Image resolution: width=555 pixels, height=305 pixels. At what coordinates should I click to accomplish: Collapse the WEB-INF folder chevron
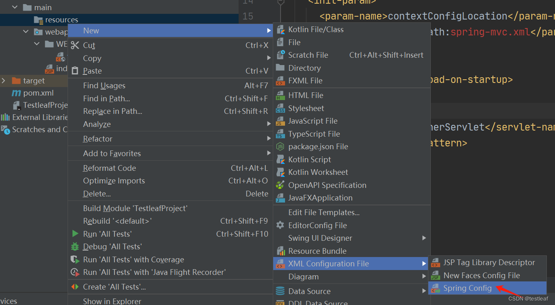point(37,44)
